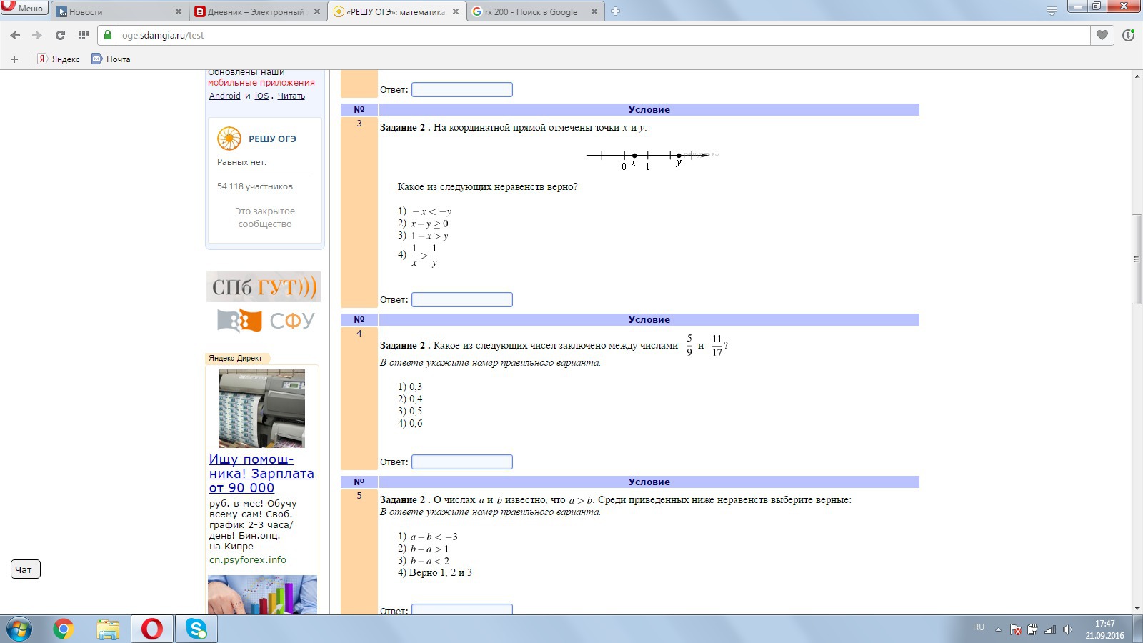Open the Opera Меню button
This screenshot has width=1143, height=643.
click(x=24, y=8)
